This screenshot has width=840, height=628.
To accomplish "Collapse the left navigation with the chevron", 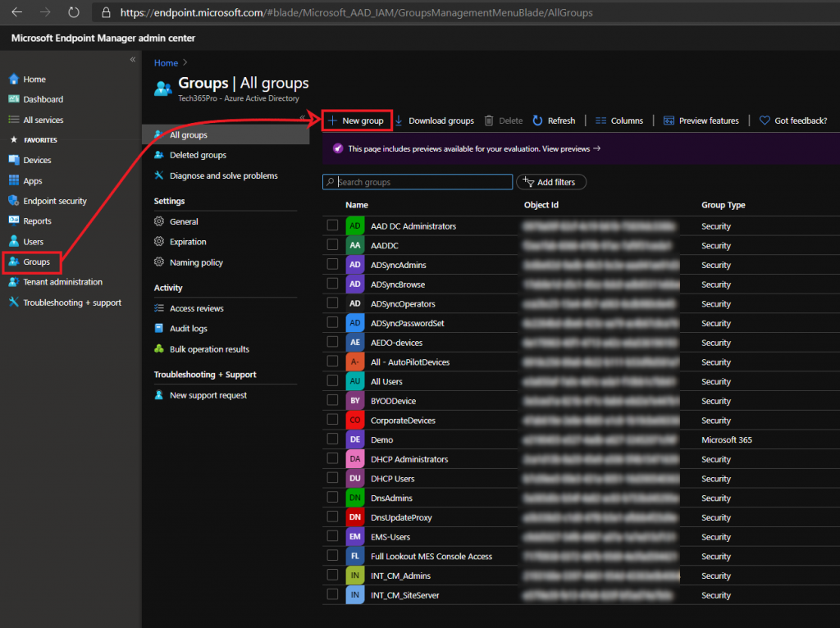I will tap(133, 60).
